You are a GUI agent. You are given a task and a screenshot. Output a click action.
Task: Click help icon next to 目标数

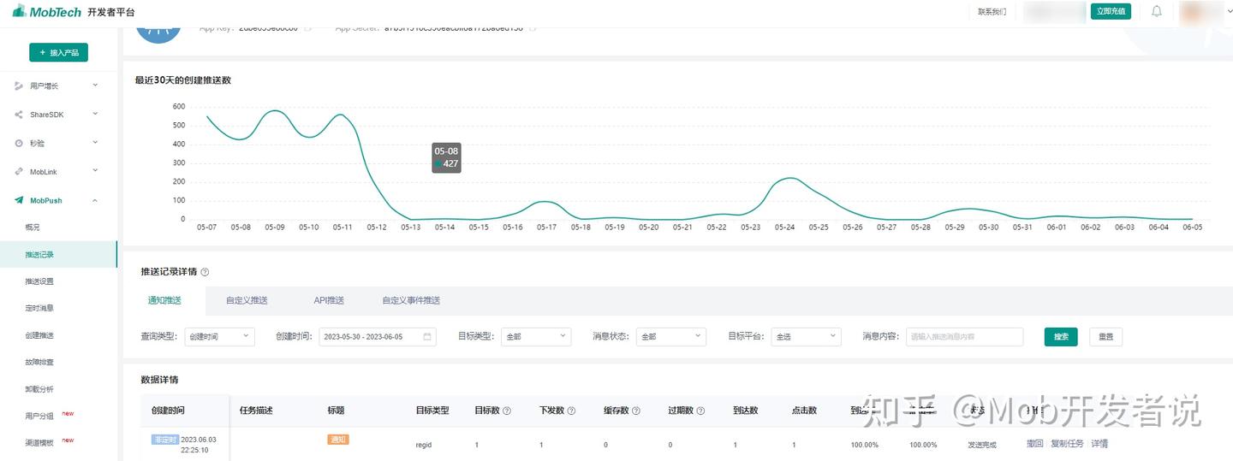point(507,411)
